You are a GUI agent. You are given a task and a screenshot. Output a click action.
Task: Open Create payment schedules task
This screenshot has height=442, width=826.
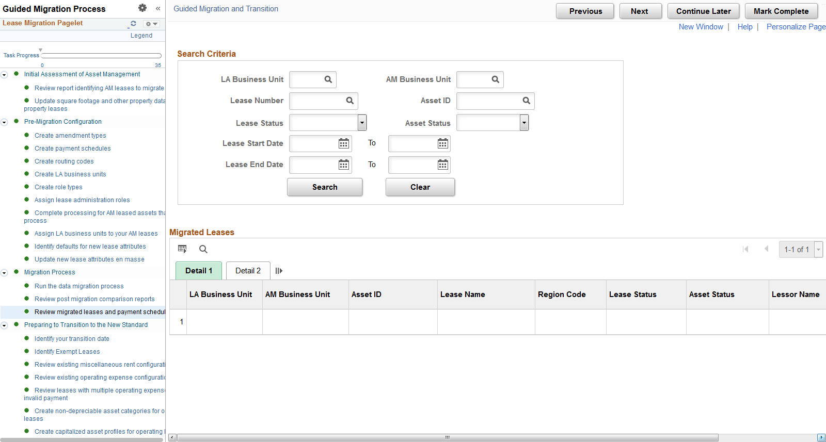[72, 149]
